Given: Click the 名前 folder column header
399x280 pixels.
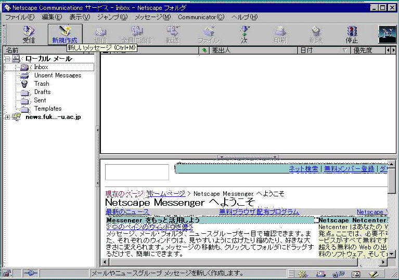Looking at the screenshot, I should [x=43, y=50].
